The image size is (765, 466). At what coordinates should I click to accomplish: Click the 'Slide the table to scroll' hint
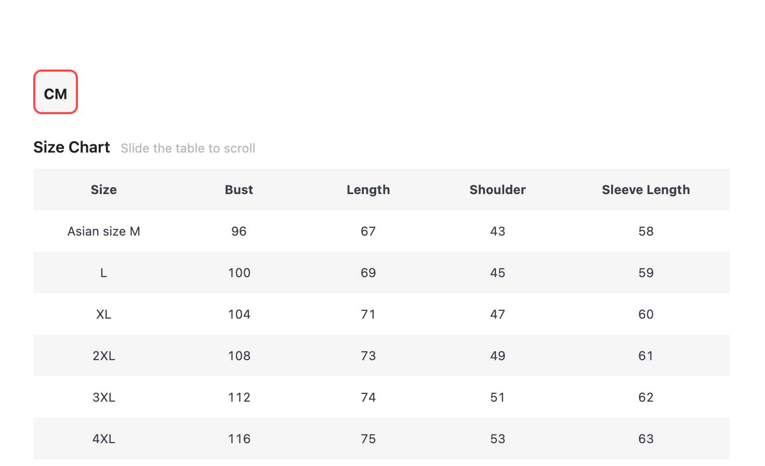tap(188, 148)
